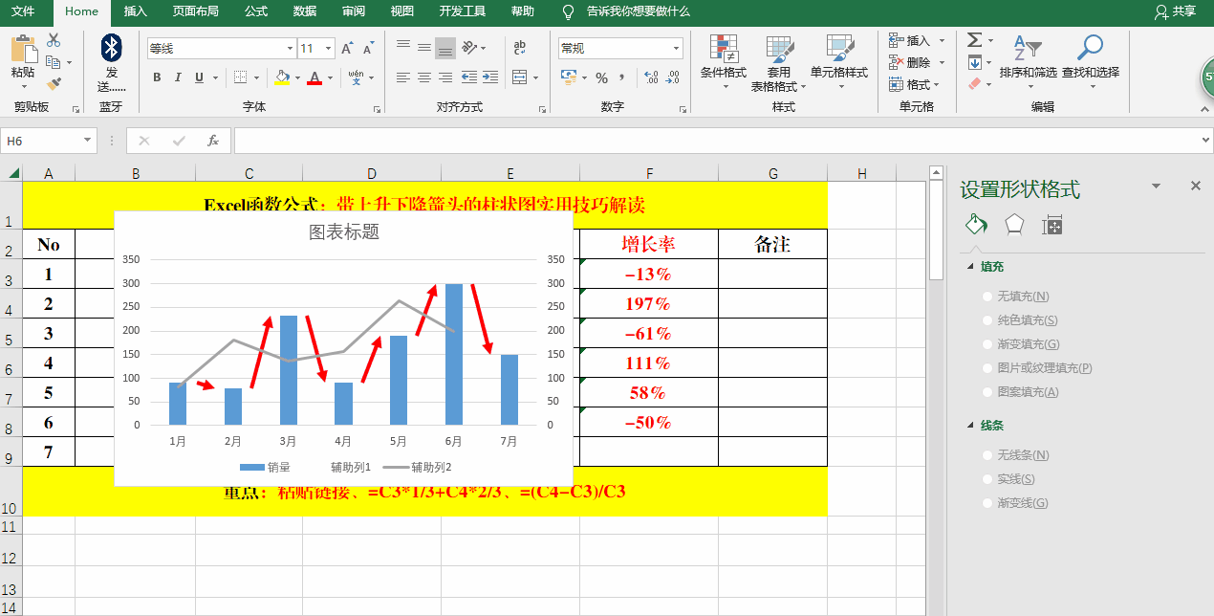This screenshot has width=1214, height=616.
Task: Click the Format Painter brush icon
Action: (x=54, y=83)
